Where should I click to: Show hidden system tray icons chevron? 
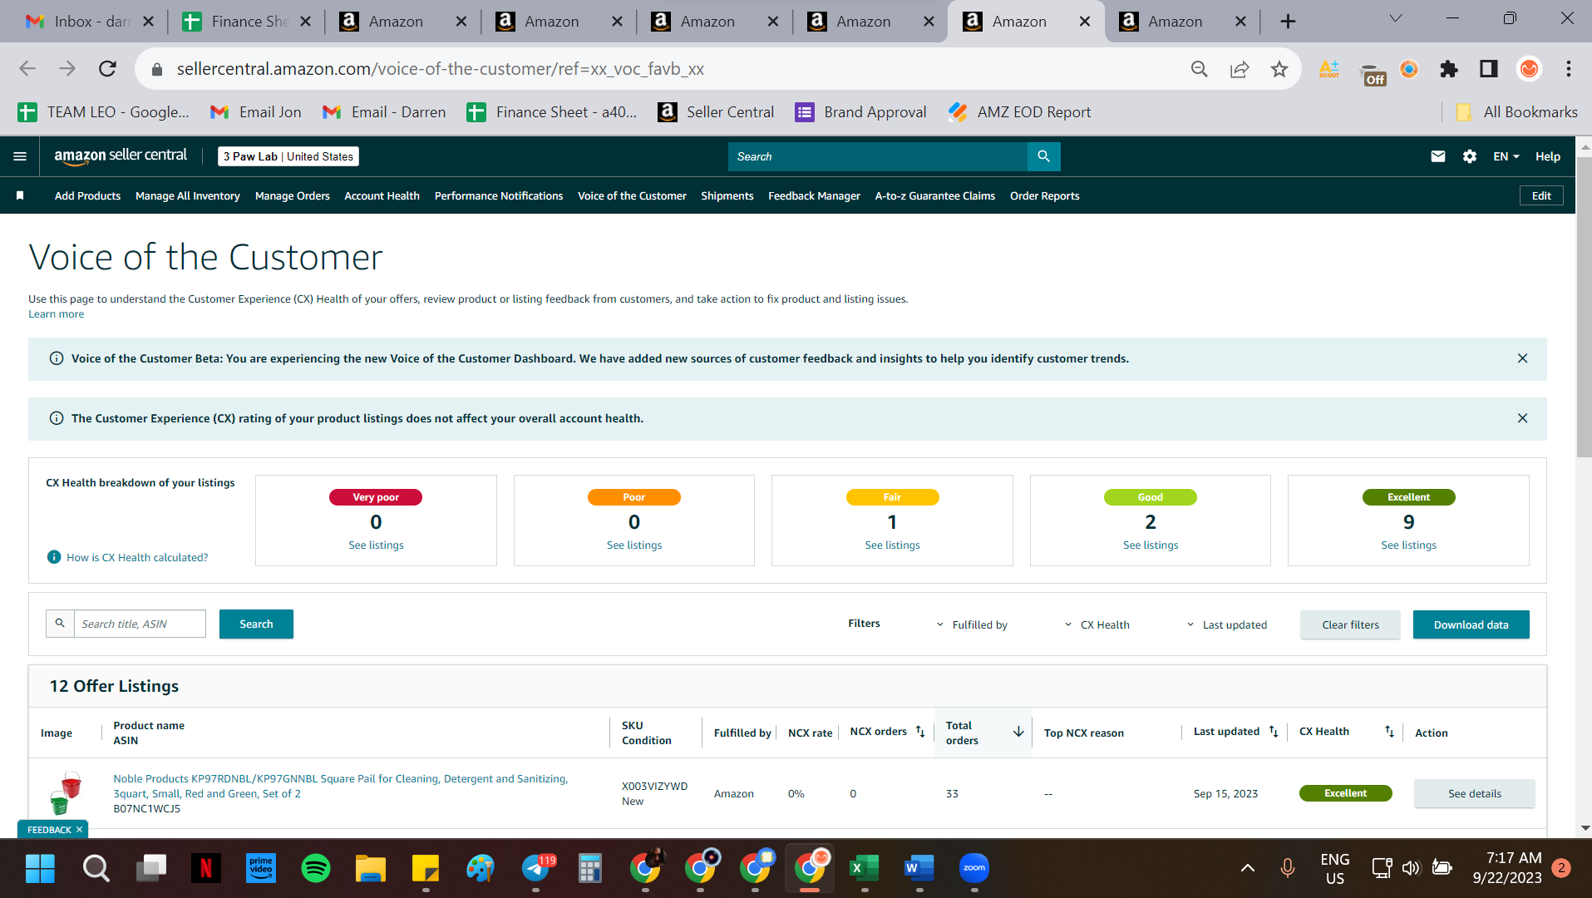pyautogui.click(x=1248, y=868)
